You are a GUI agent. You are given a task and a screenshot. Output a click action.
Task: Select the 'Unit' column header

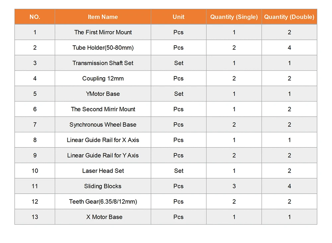(179, 17)
